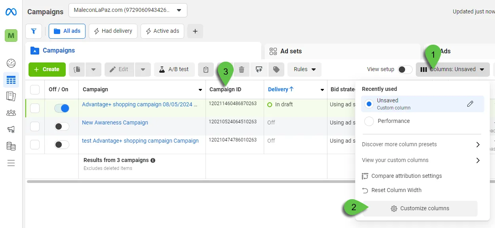
Task: Click the Campaign ID column header
Action: pyautogui.click(x=225, y=89)
